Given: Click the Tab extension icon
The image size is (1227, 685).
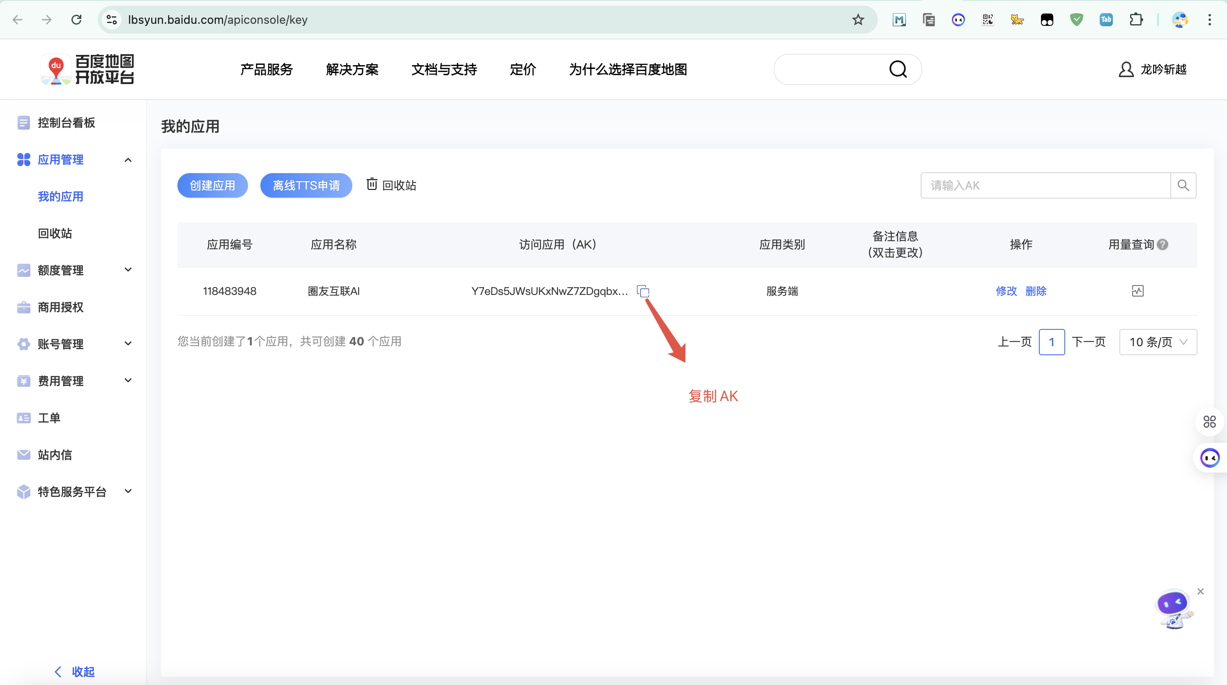Looking at the screenshot, I should [x=1106, y=20].
